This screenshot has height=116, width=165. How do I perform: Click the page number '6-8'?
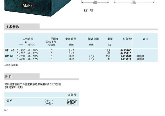pyautogui.click(x=6, y=110)
